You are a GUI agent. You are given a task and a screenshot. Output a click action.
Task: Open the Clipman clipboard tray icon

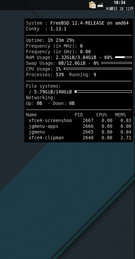[x=92, y=5]
